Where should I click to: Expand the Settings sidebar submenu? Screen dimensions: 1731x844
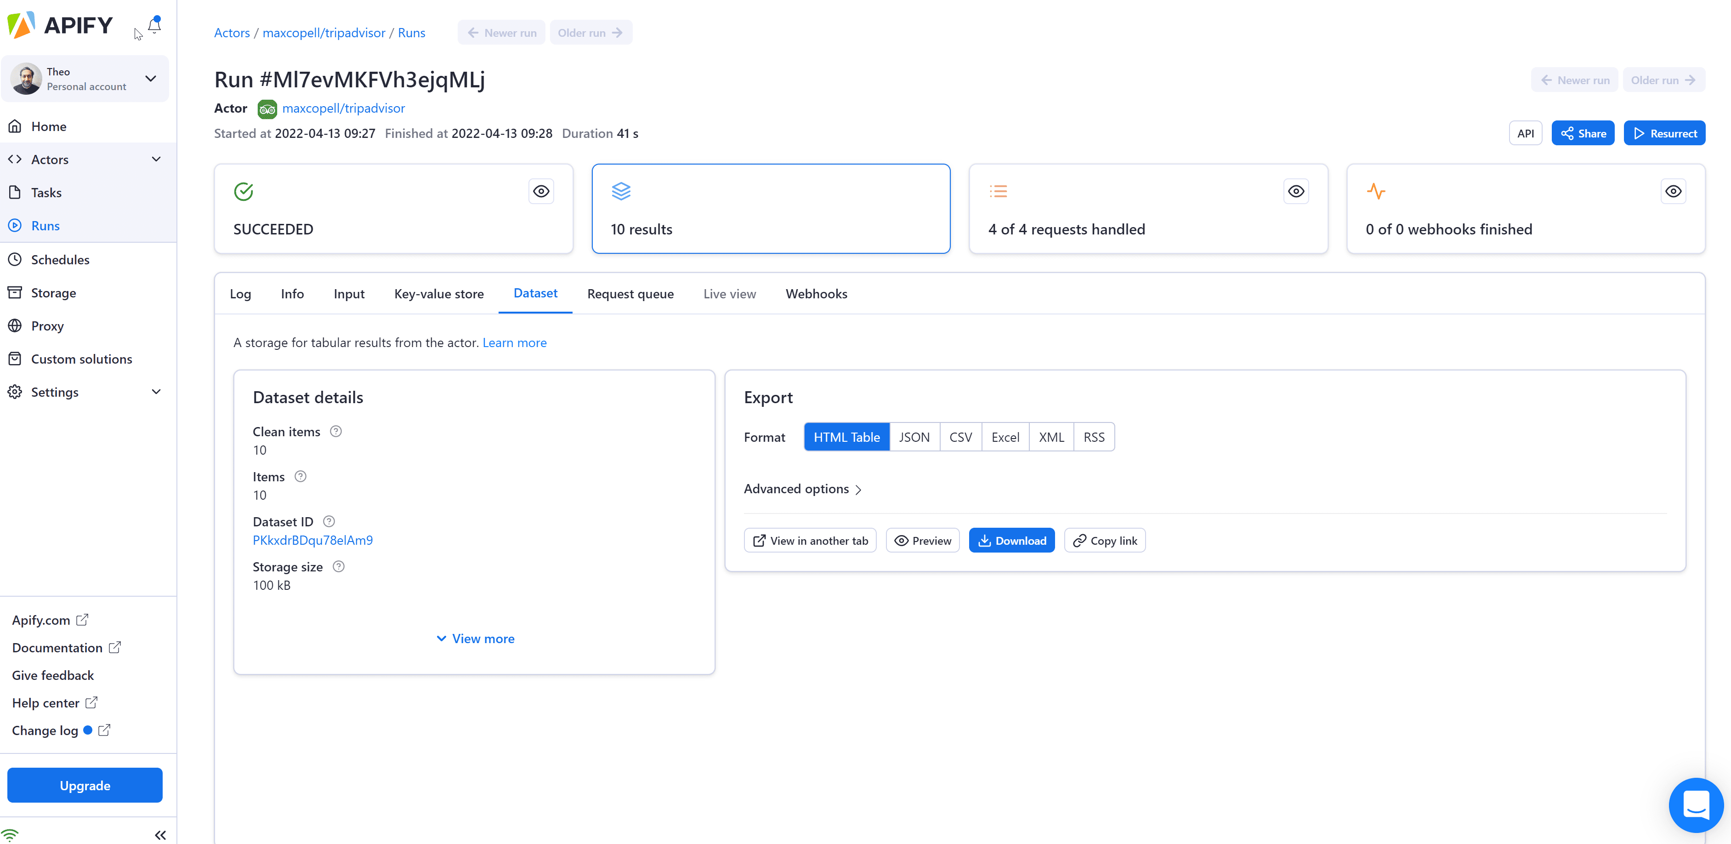(x=156, y=392)
